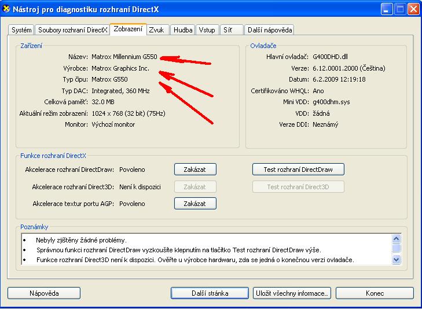Viewport: 422px width, 309px height.
Task: Click the notes scrollbar up arrow
Action: pos(396,238)
